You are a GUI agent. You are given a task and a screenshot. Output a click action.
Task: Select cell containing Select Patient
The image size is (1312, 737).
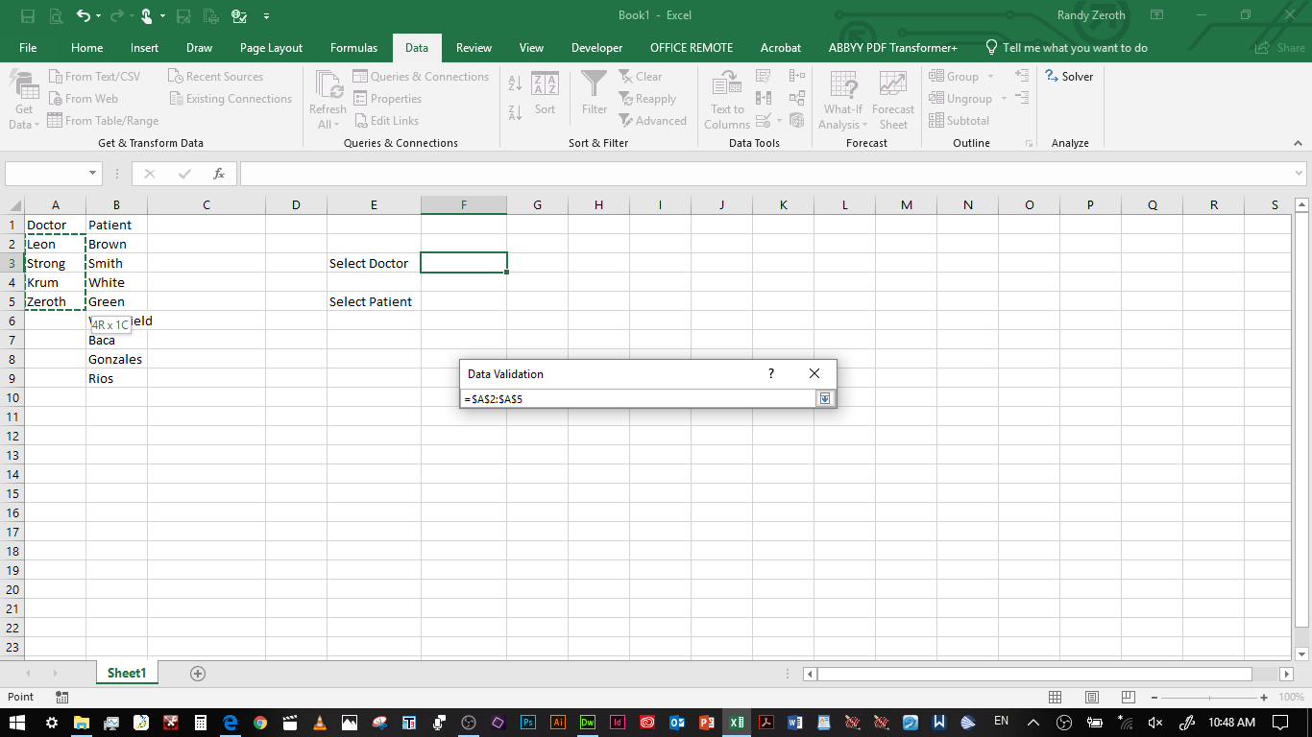[374, 301]
